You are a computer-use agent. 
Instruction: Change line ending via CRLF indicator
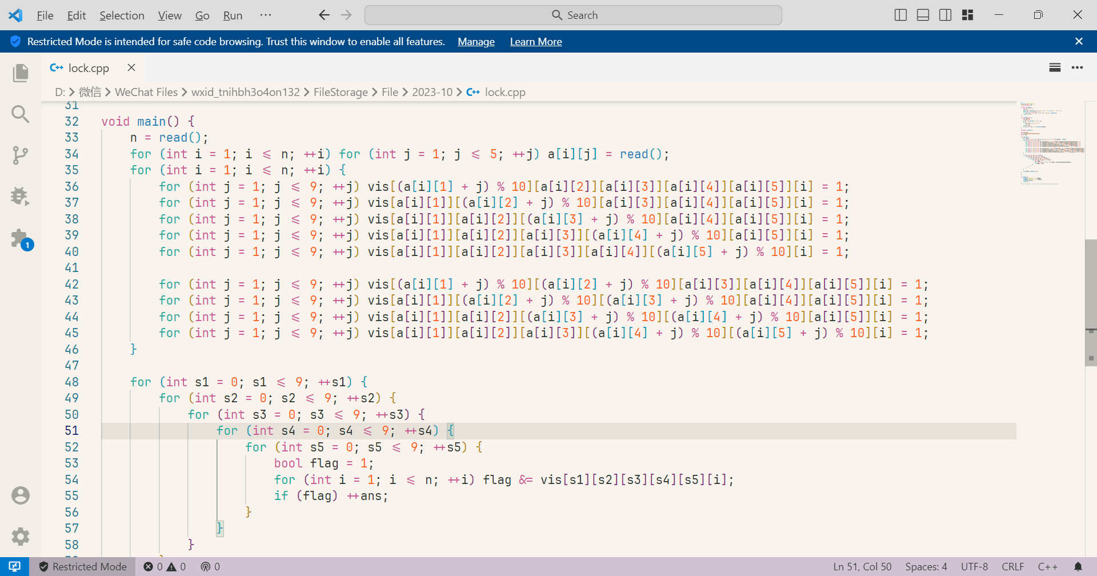click(1012, 566)
